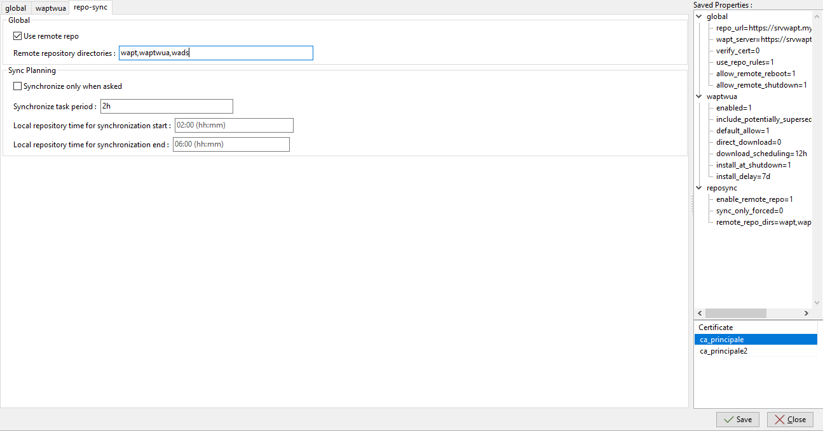The image size is (823, 431).
Task: Select default_allow=1 property
Action: [x=743, y=131]
